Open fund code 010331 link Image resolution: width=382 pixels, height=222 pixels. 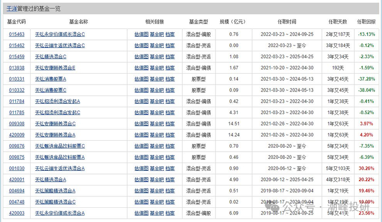click(16, 79)
